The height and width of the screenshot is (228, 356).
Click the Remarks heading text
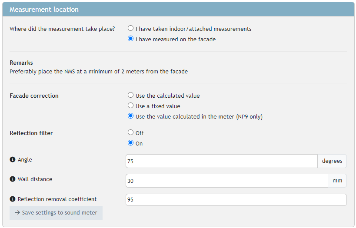point(21,63)
